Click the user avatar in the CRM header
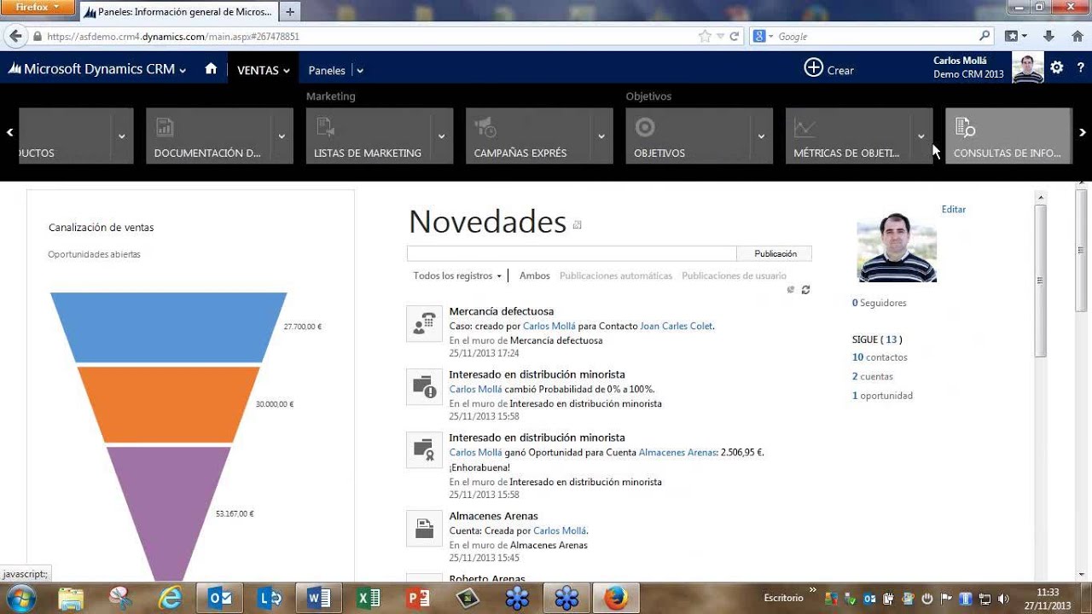Screen dimensions: 1092x614 click(1027, 67)
